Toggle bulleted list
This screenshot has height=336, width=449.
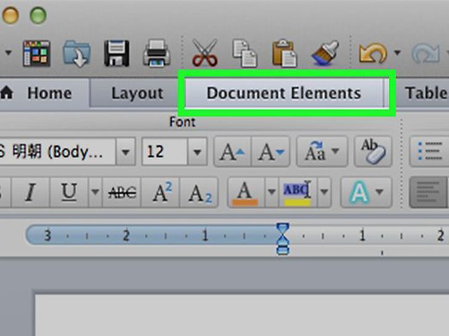coord(429,152)
